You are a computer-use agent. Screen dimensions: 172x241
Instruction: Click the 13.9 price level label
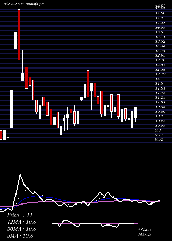159,32
